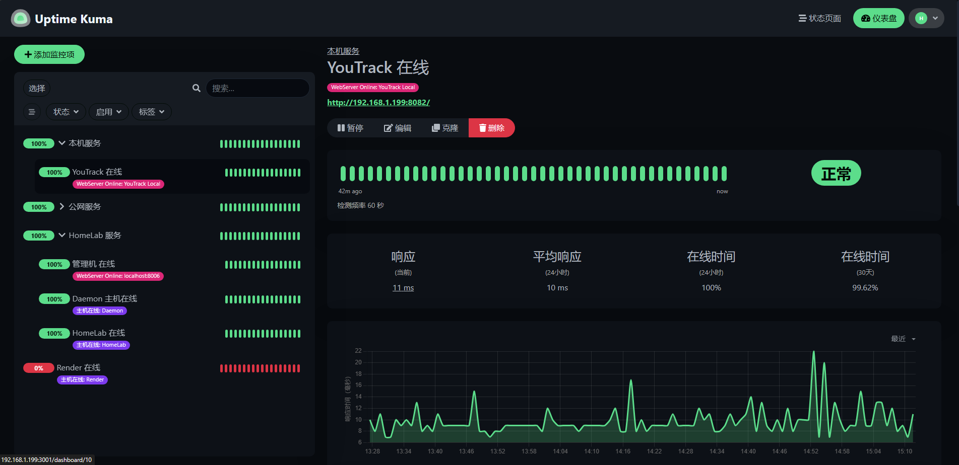Click 添加监控项 add monitor button

(x=49, y=54)
